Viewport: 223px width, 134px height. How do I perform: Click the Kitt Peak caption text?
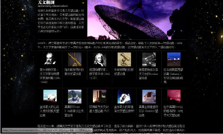coord(173,111)
